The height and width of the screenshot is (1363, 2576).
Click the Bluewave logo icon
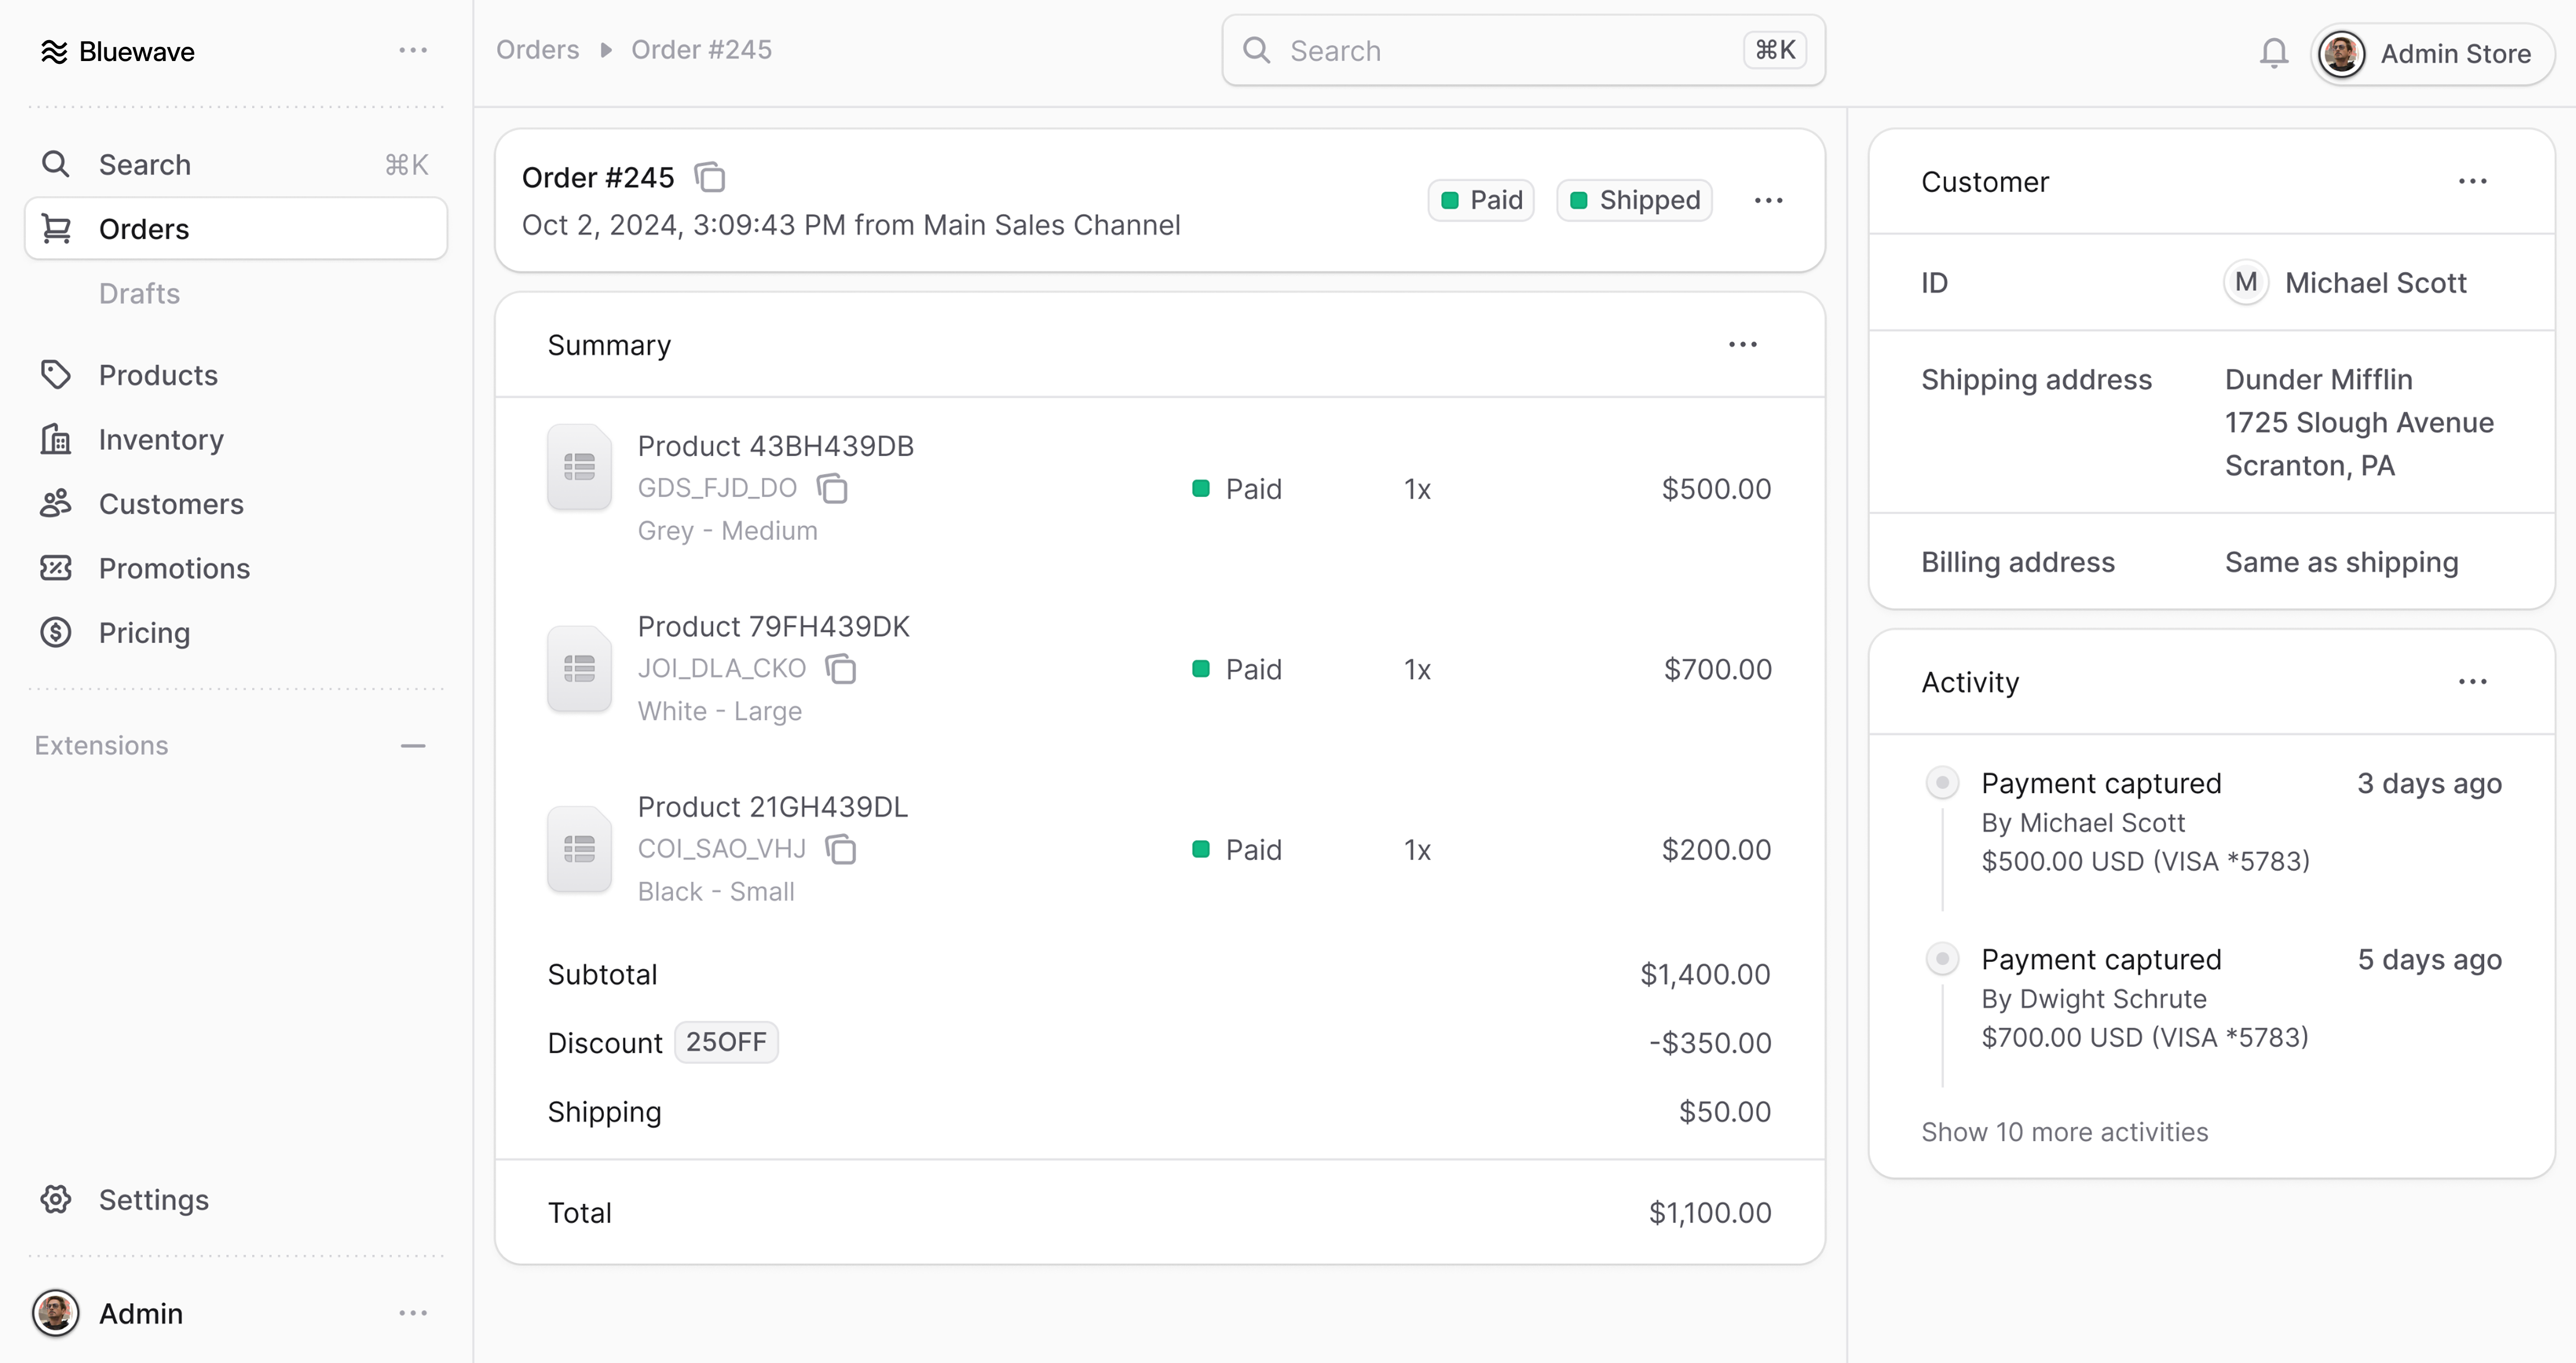(54, 52)
